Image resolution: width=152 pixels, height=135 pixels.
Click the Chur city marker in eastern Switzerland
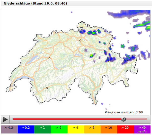point(109,62)
